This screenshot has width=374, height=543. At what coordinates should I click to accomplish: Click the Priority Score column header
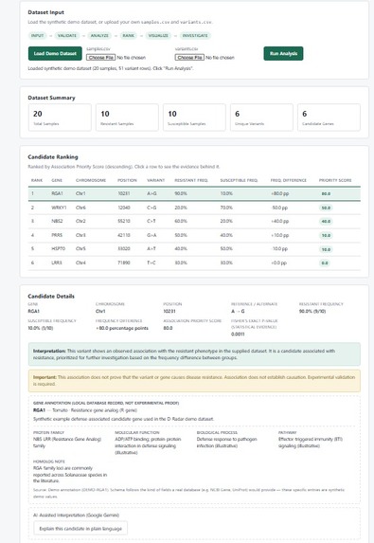coord(335,180)
